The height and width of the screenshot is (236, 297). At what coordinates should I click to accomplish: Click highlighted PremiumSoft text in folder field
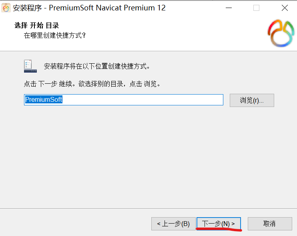44,99
